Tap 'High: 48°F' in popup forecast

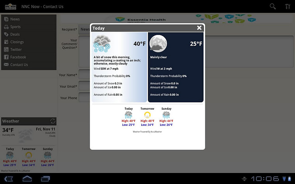[x=147, y=121]
